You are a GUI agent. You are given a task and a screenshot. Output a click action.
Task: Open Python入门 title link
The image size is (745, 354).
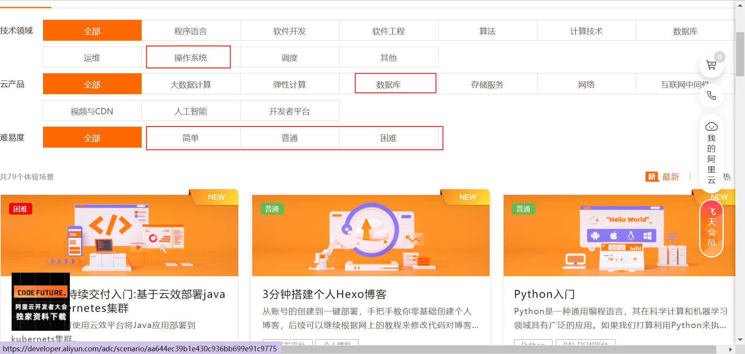tap(544, 294)
